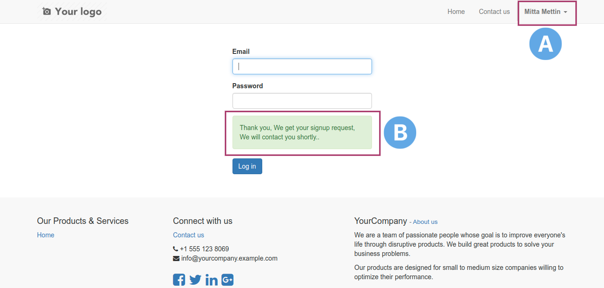This screenshot has height=288, width=604.
Task: Open the footer Contact us link
Action: point(188,235)
